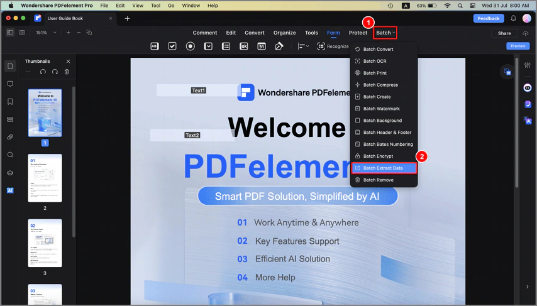The width and height of the screenshot is (537, 306).
Task: Choose Batch OCR
Action: point(384,62)
